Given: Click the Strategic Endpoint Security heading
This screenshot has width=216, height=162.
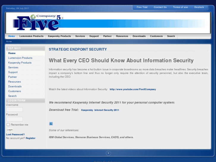Looking at the screenshot, I should point(78,49).
